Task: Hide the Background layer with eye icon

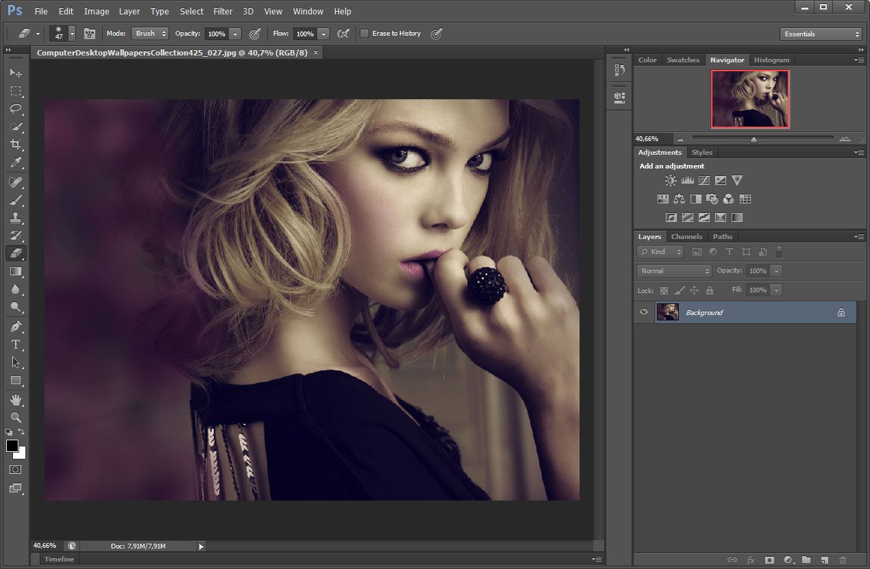Action: (643, 312)
